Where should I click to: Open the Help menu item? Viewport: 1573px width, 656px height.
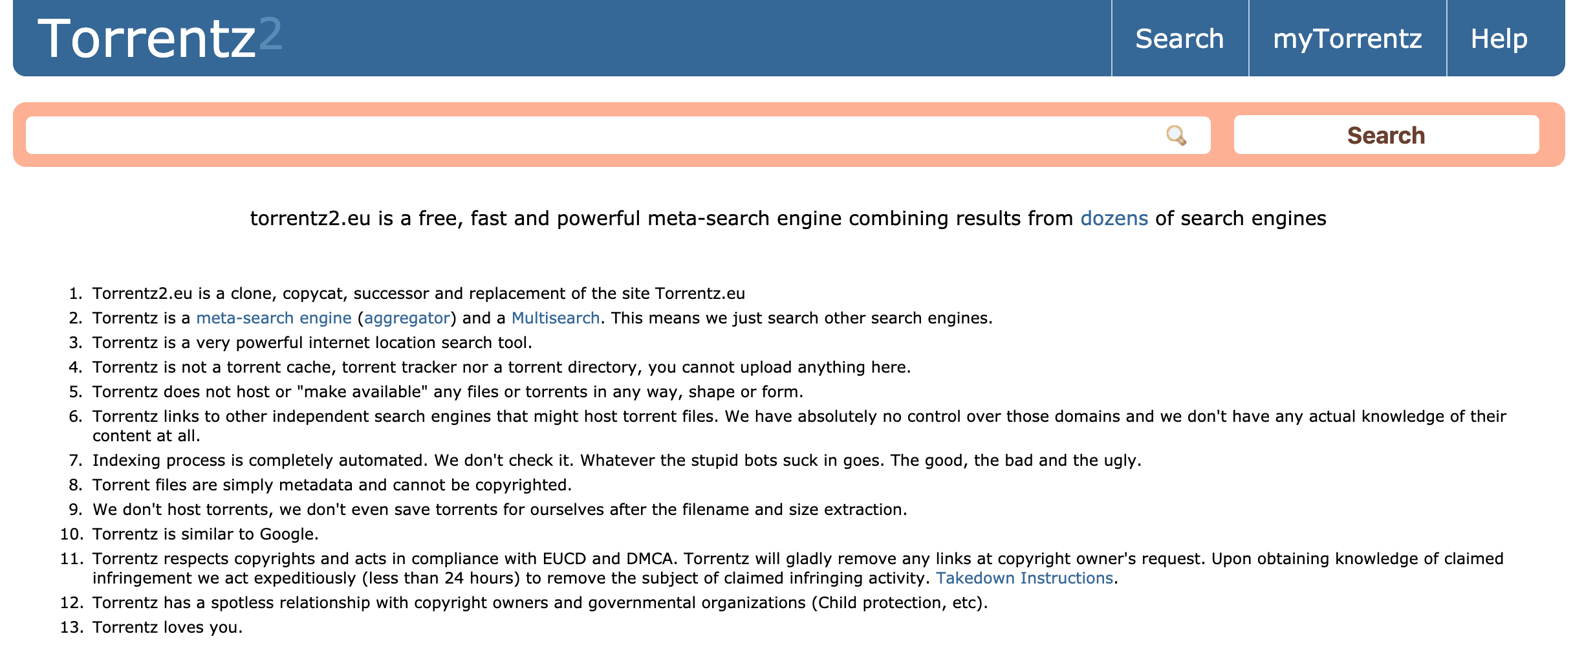tap(1499, 39)
